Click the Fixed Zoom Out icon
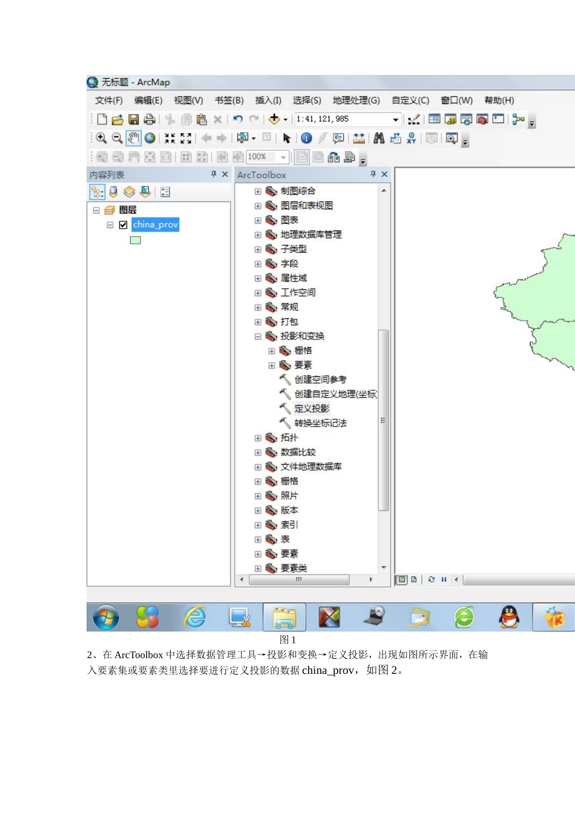The height and width of the screenshot is (813, 575). [x=186, y=138]
